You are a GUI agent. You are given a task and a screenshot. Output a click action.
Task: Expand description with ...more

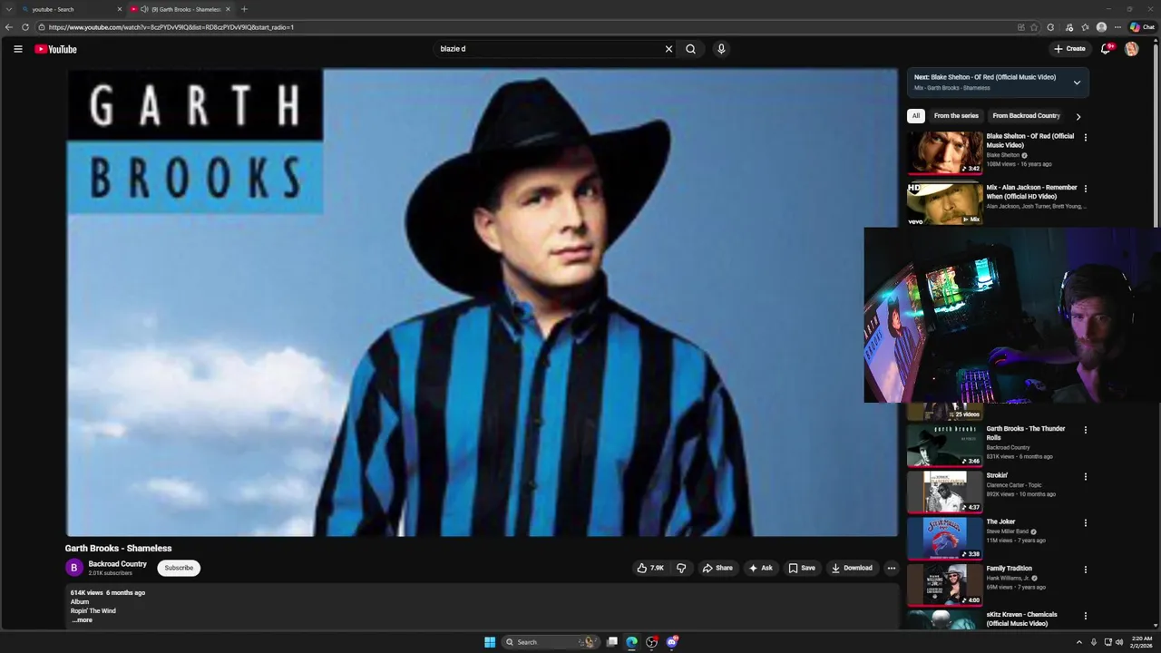click(x=82, y=620)
